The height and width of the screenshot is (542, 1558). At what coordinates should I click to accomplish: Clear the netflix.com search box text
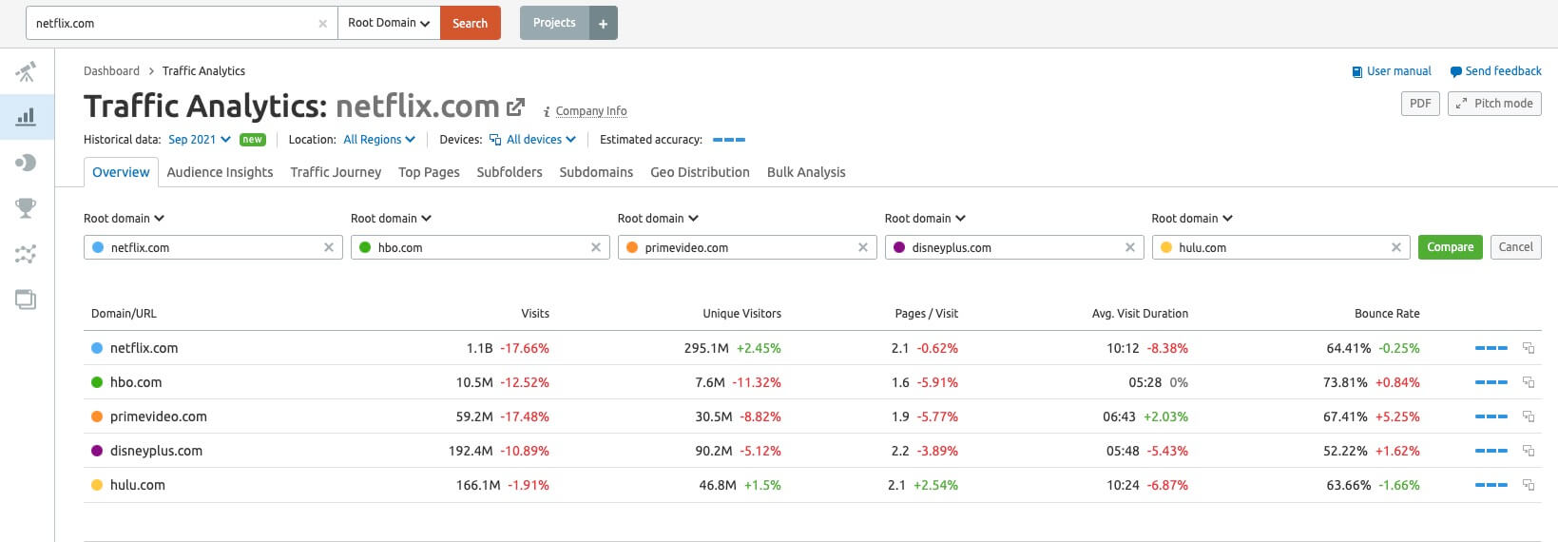(323, 24)
